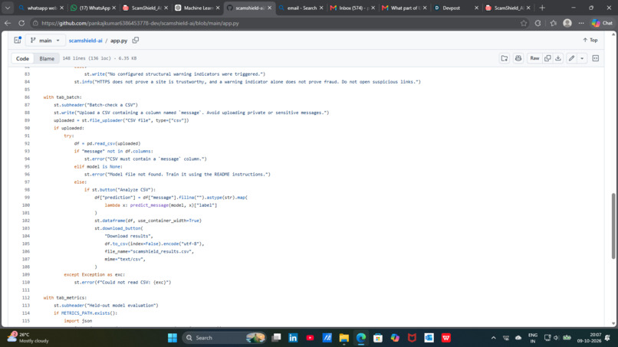Viewport: 618px width, 347px height.
Task: Show hidden system tray icons
Action: tap(494, 338)
